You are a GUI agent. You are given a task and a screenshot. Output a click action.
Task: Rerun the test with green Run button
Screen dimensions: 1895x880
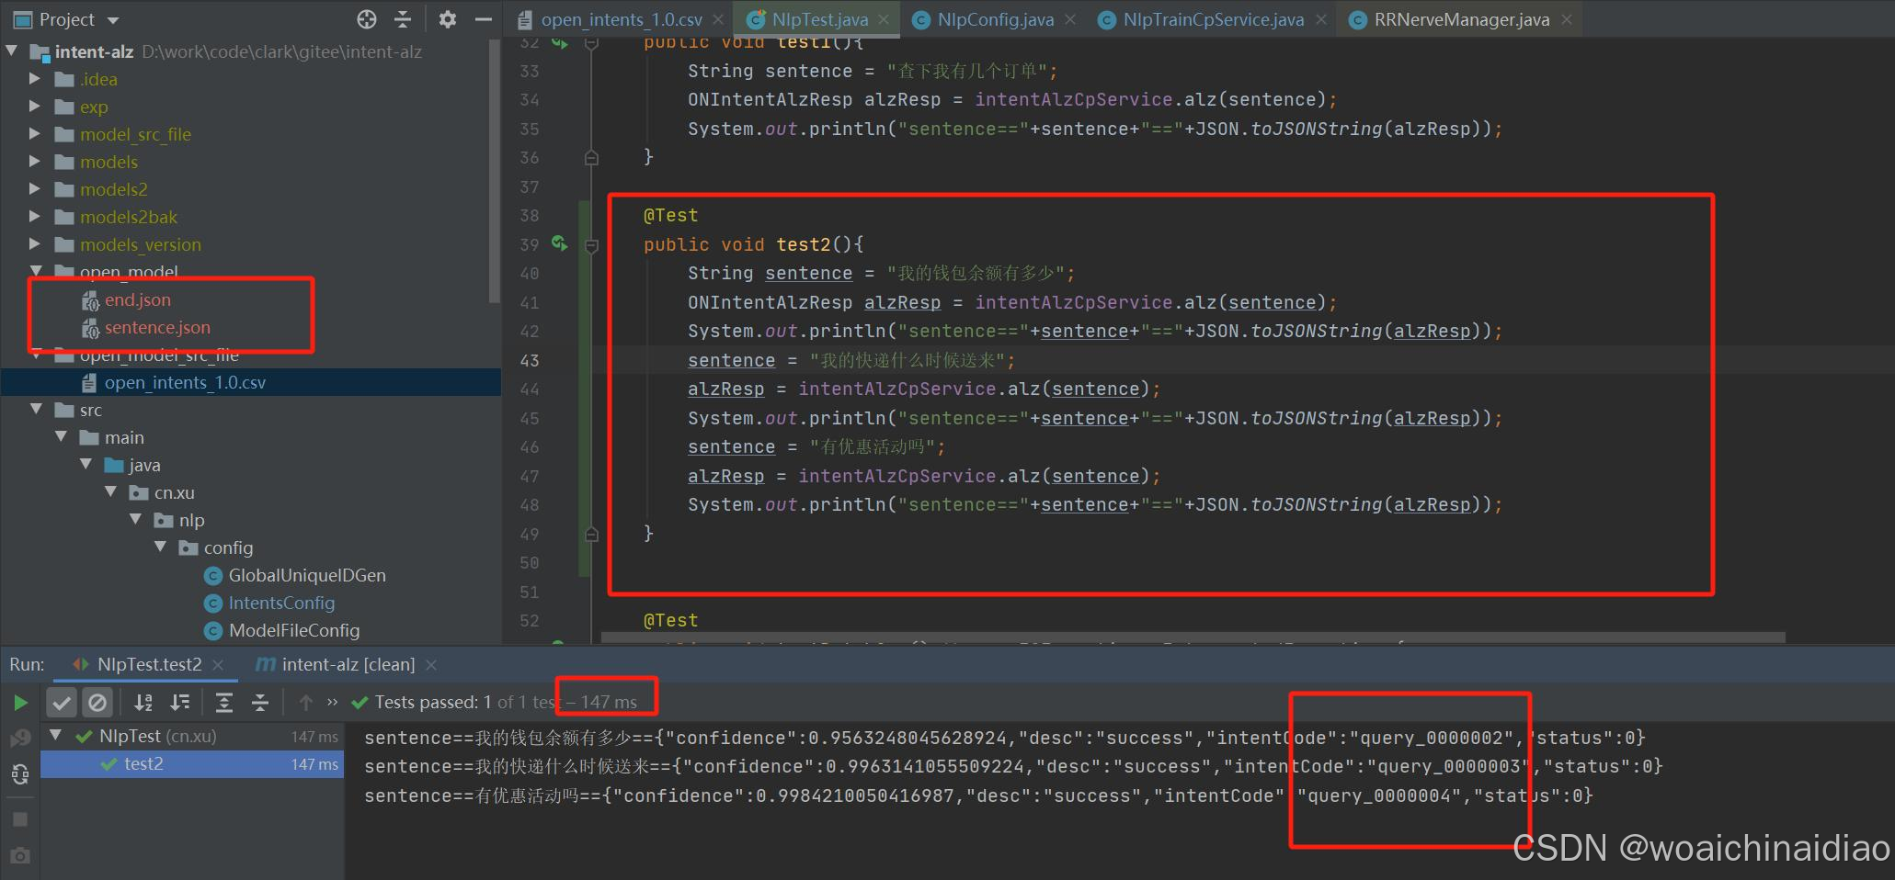click(20, 703)
